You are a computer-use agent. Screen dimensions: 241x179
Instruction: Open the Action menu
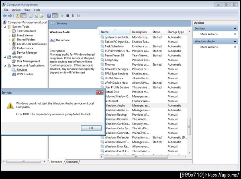16,10
